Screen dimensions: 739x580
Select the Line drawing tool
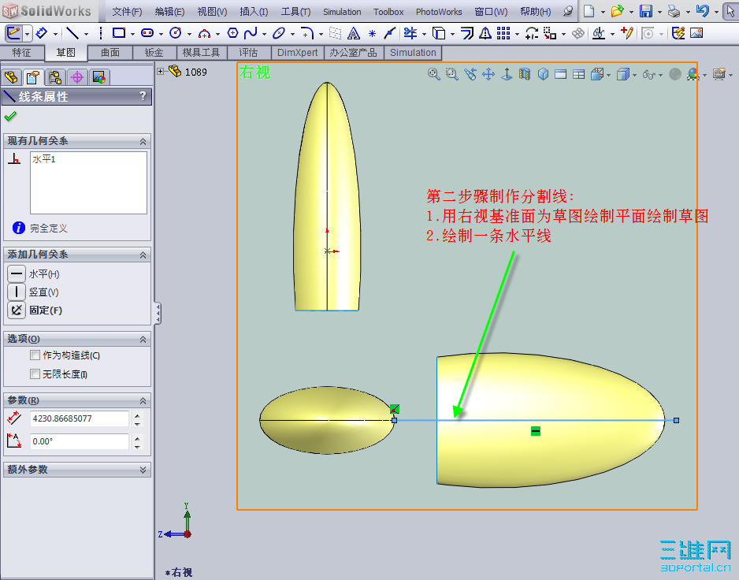(x=72, y=33)
